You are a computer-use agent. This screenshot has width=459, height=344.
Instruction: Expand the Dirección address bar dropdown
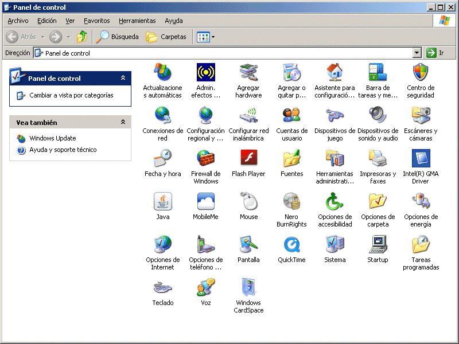point(417,53)
